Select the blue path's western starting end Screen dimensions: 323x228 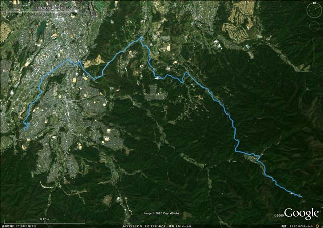point(25,129)
